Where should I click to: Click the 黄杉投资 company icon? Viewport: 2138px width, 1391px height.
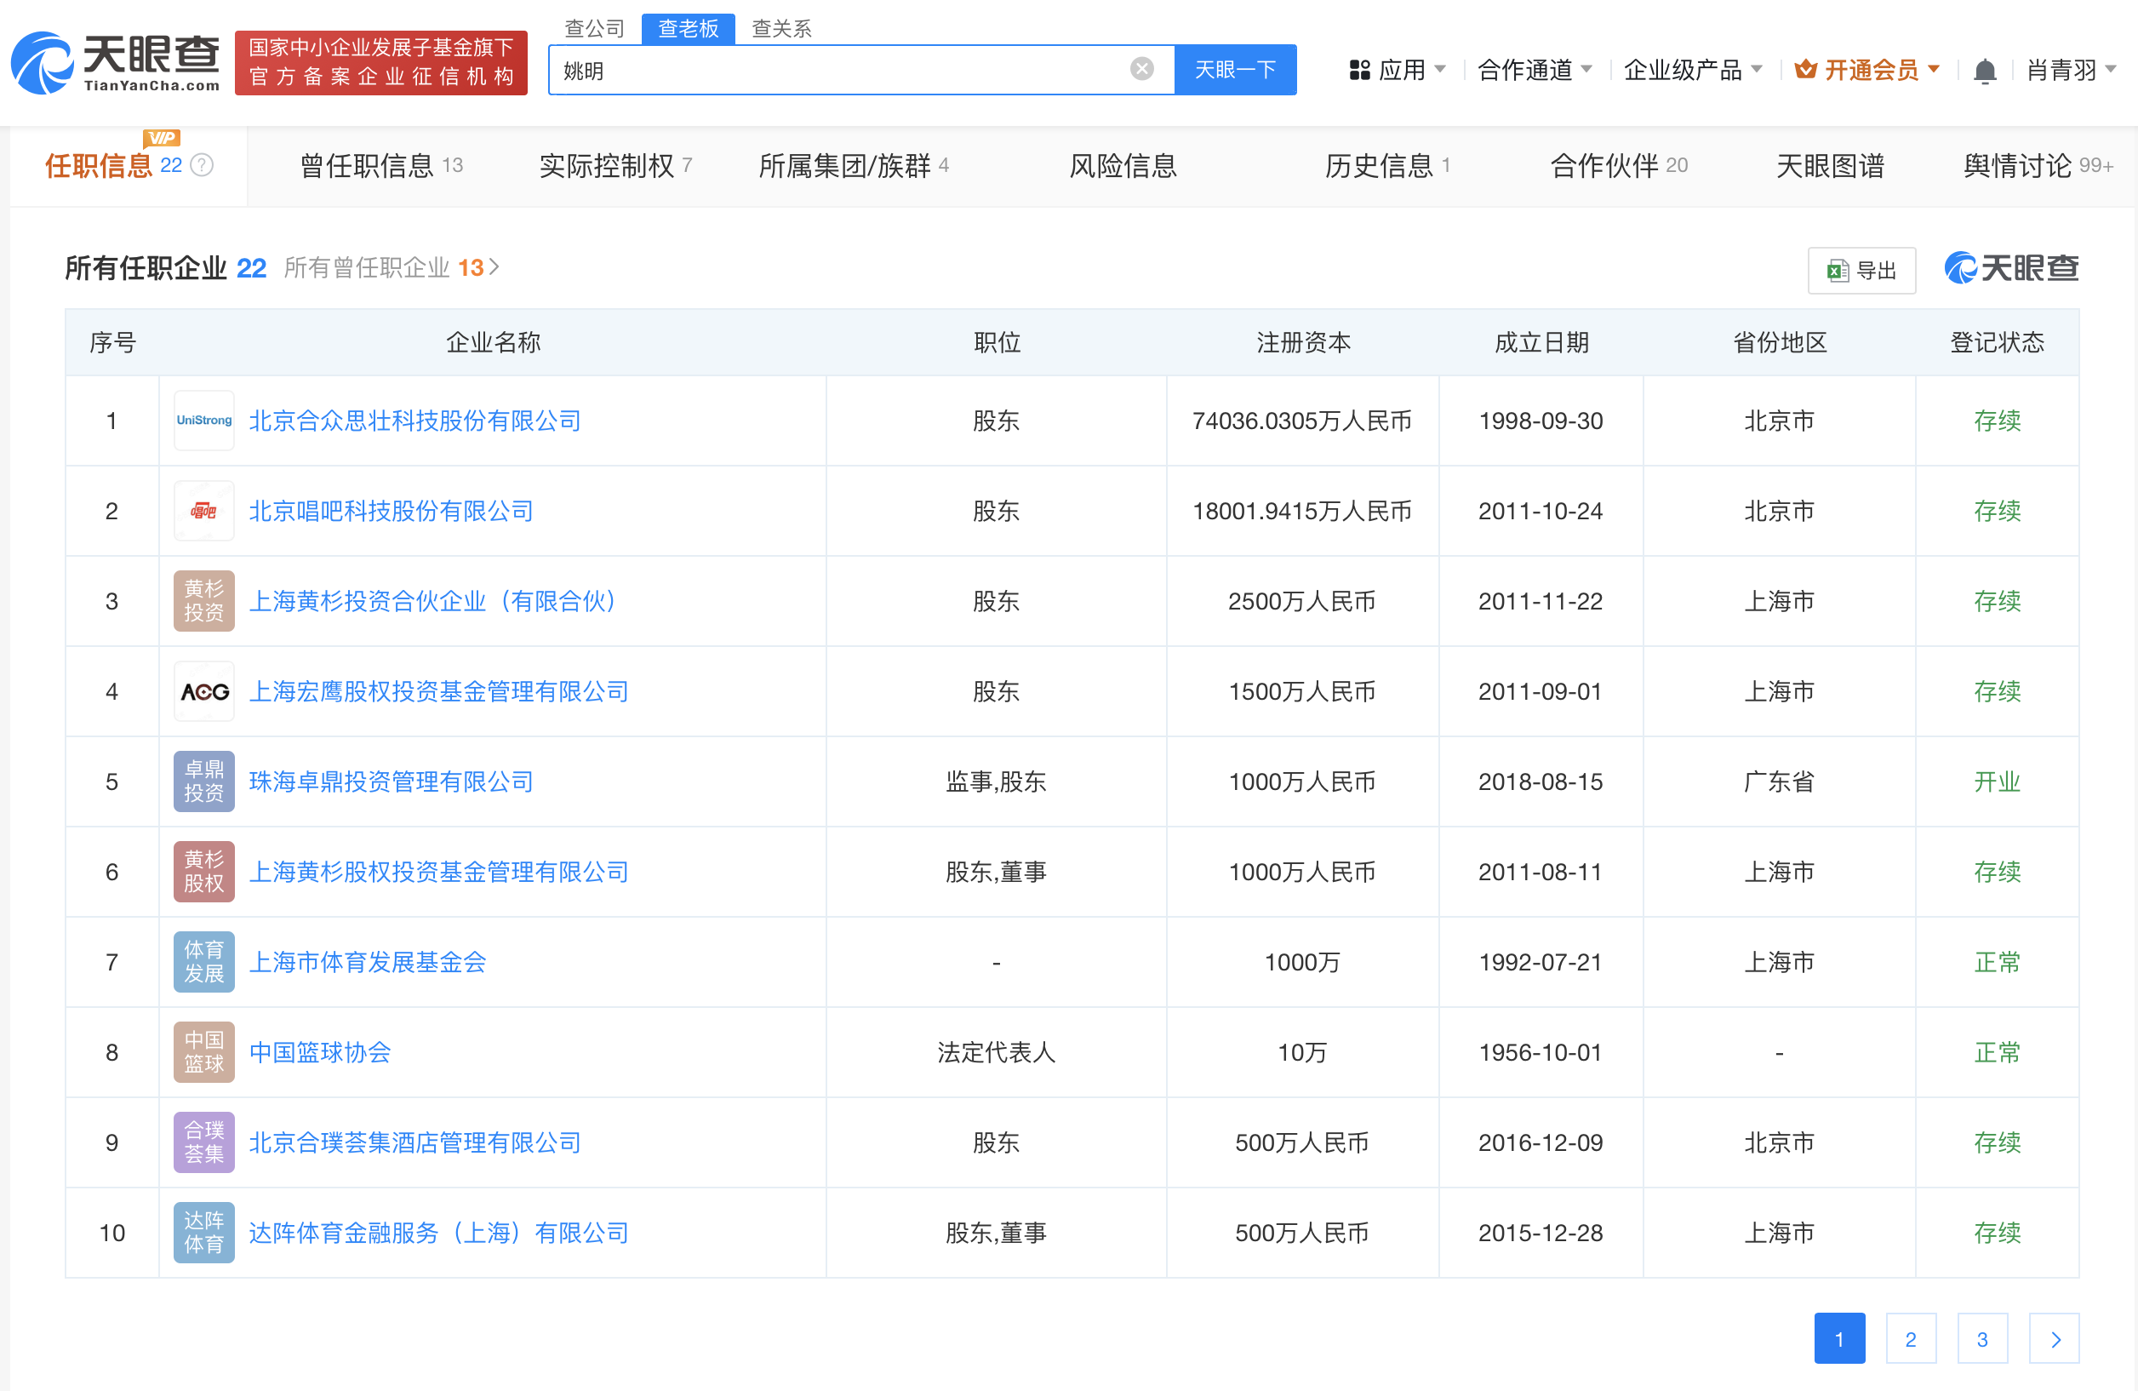click(203, 600)
